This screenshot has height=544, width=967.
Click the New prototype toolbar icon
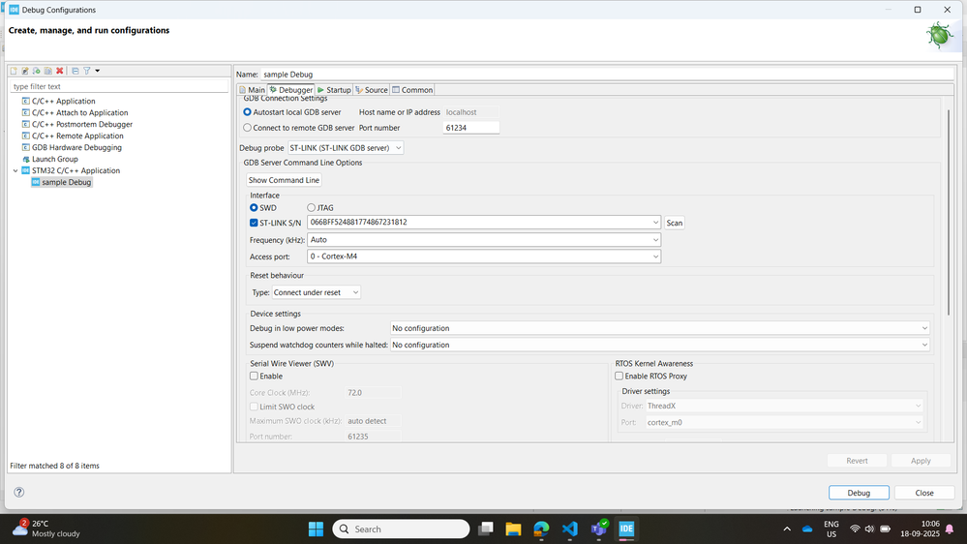pos(25,71)
